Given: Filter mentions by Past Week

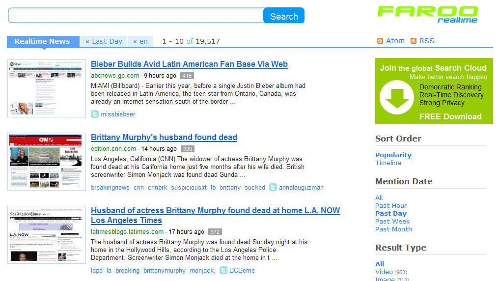Looking at the screenshot, I should (x=392, y=222).
